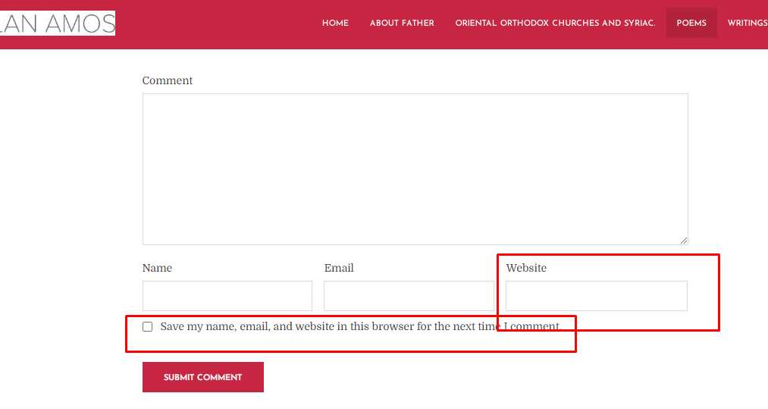
Task: Click the Website label
Action: [x=526, y=268]
